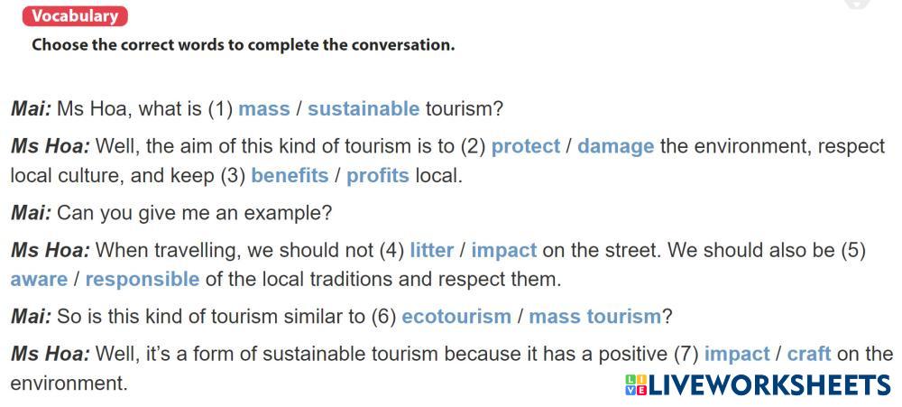Image resolution: width=902 pixels, height=407 pixels.
Task: Choose 'ecotourism' for blank 6
Action: click(456, 317)
